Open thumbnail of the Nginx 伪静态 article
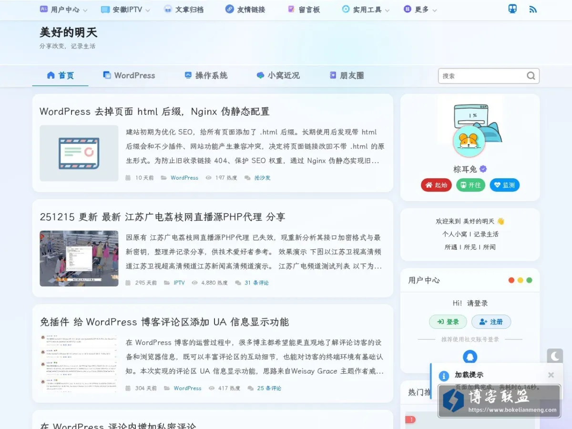 click(x=79, y=153)
